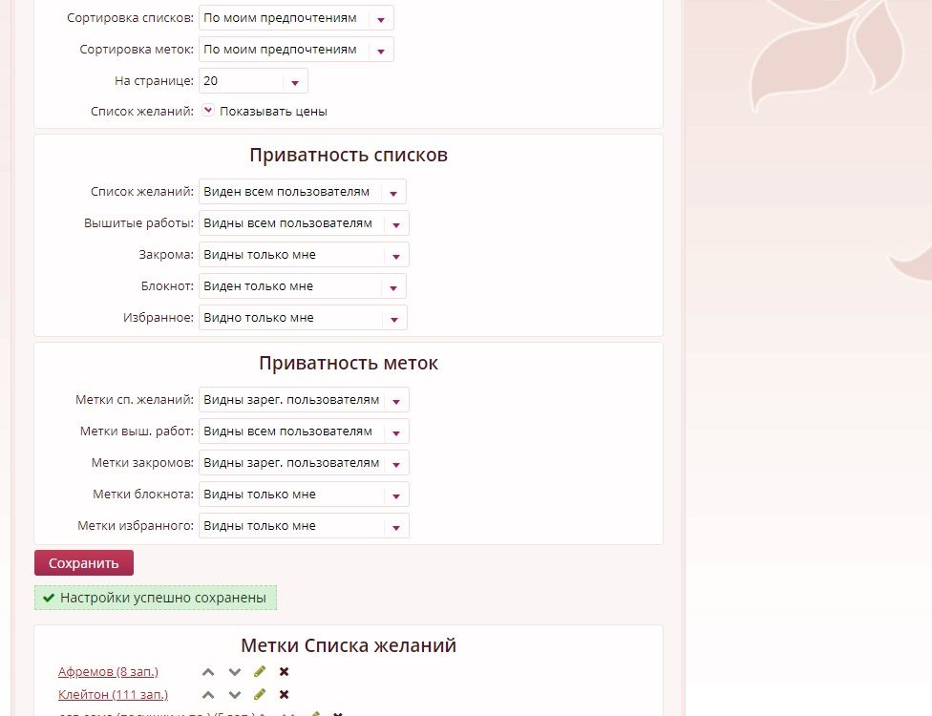Open the Сортировка меток dropdown
Image resolution: width=932 pixels, height=716 pixels.
(295, 50)
